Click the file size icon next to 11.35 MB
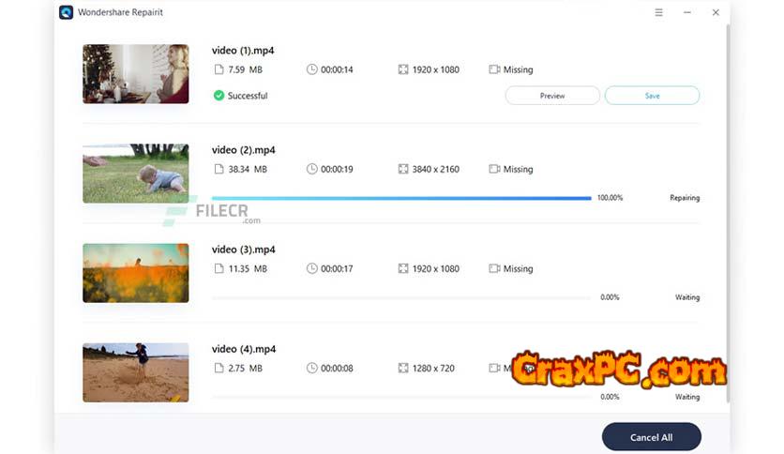 (219, 268)
